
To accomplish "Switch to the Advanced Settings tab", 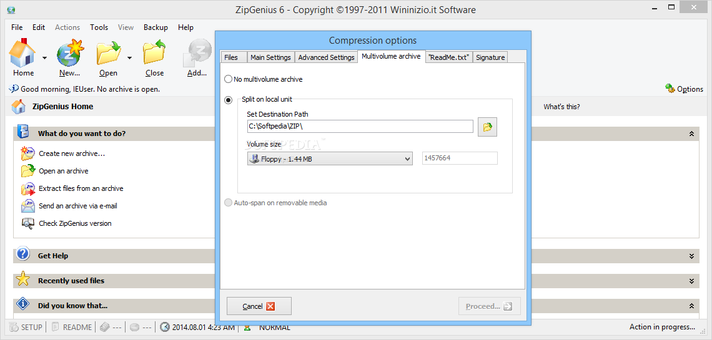I will (326, 57).
